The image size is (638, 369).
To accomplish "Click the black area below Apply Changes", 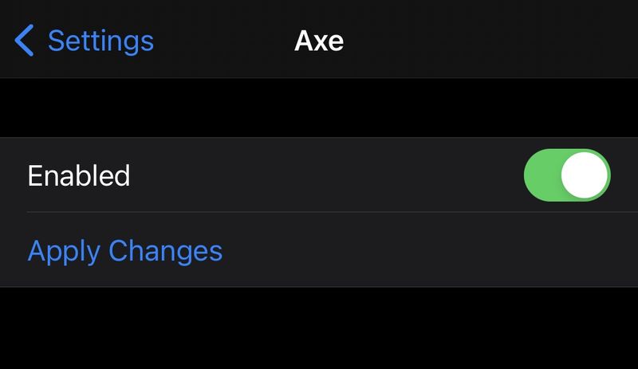I will click(319, 328).
